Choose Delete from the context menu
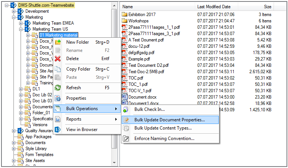288x168 pixels. click(x=87, y=59)
